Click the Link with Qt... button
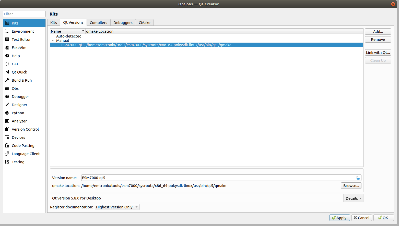Viewport: 399px width, 226px height. (x=378, y=53)
